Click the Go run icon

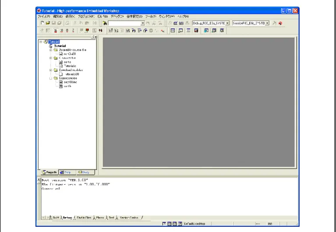click(x=117, y=31)
